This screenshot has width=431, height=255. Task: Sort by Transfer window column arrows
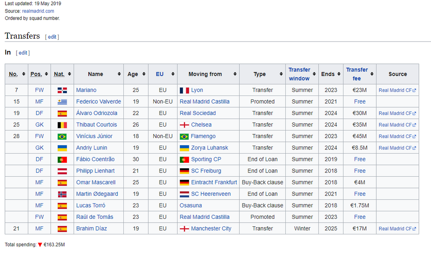[x=314, y=74]
